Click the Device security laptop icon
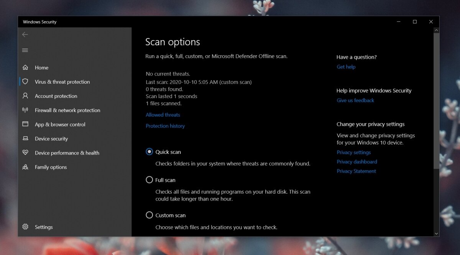The width and height of the screenshot is (460, 255). point(25,138)
